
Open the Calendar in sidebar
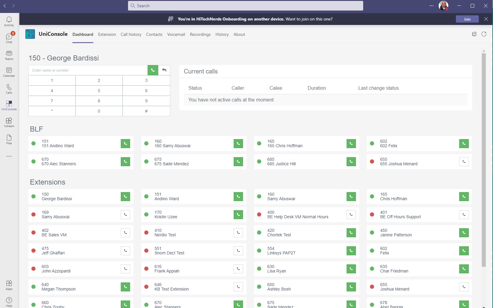tap(9, 72)
